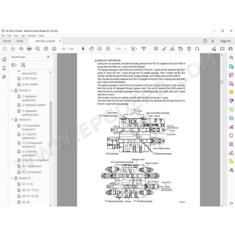This screenshot has width=235, height=235.
Task: Open bookmark options dropdown menu
Action: 14,65
